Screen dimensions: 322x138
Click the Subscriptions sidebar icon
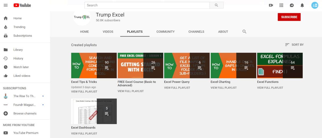[x=6, y=36]
